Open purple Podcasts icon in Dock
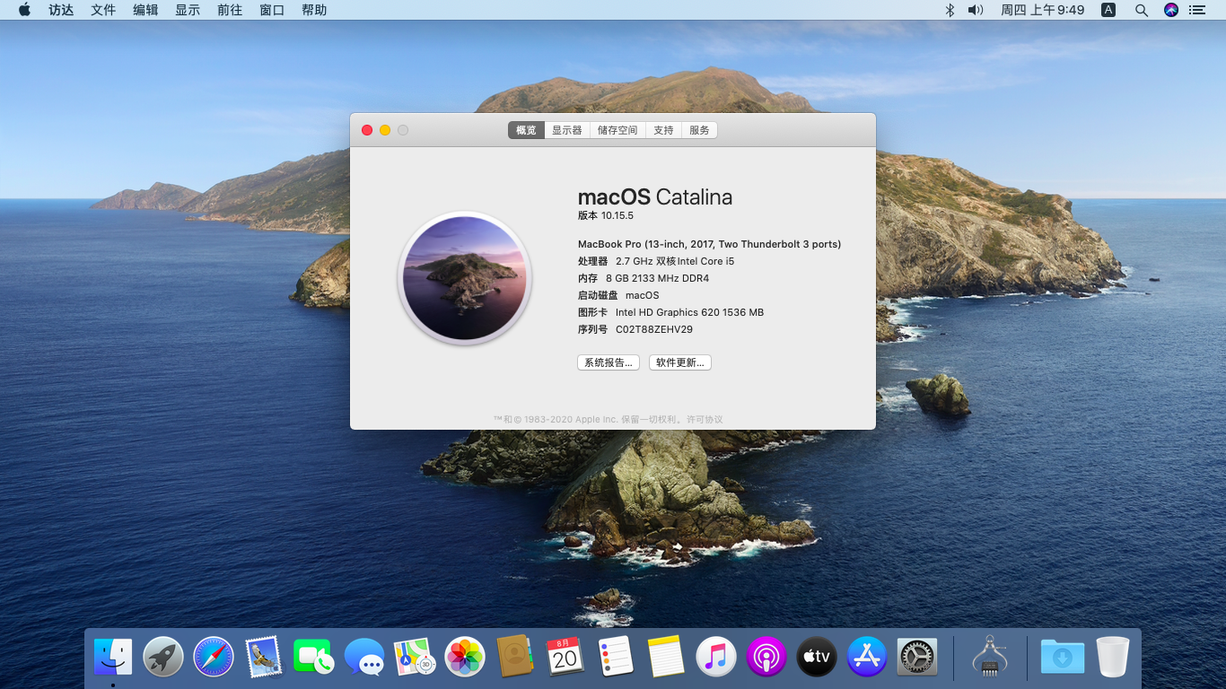The width and height of the screenshot is (1226, 689). tap(766, 658)
